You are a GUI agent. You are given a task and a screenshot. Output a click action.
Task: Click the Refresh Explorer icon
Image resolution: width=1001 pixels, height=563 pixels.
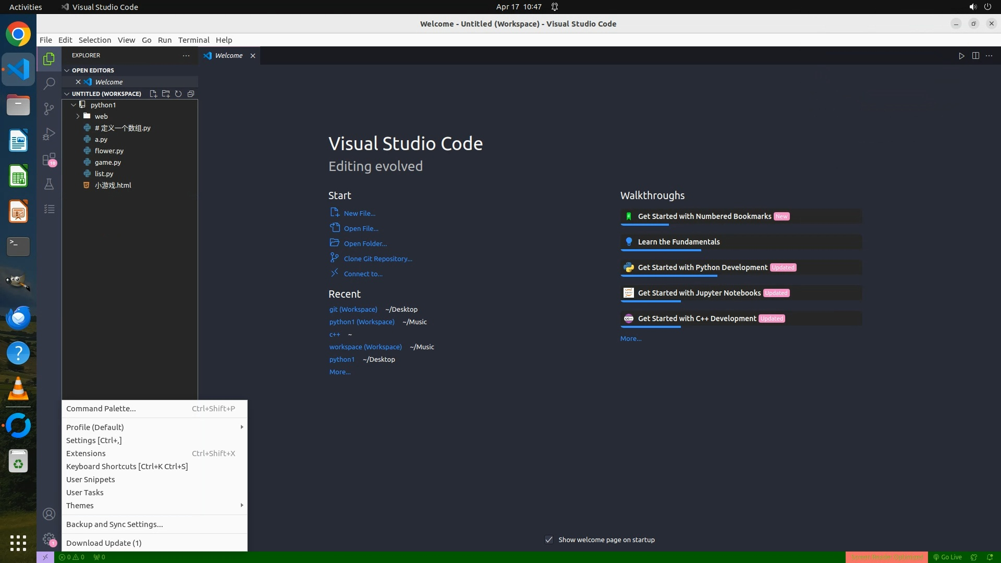(x=178, y=94)
